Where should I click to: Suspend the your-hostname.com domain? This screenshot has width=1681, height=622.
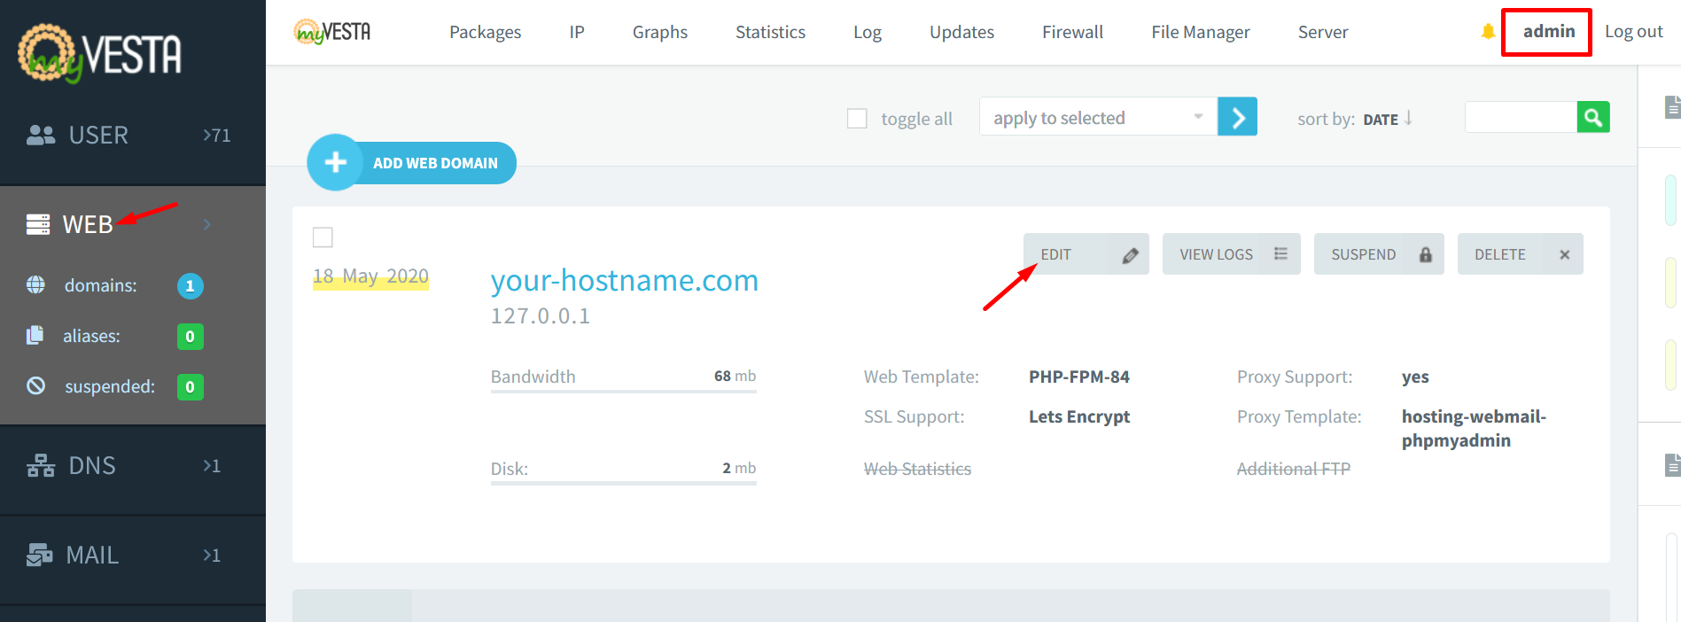[x=1378, y=254]
